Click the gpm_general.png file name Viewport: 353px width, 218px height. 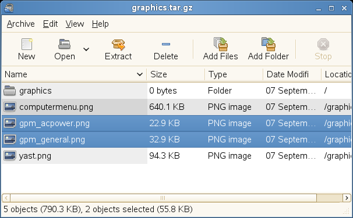[52, 140]
